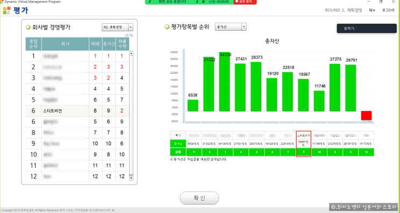Click the scroll up arrow of company table
Image resolution: width=400 pixels, height=213 pixels.
coord(131,53)
